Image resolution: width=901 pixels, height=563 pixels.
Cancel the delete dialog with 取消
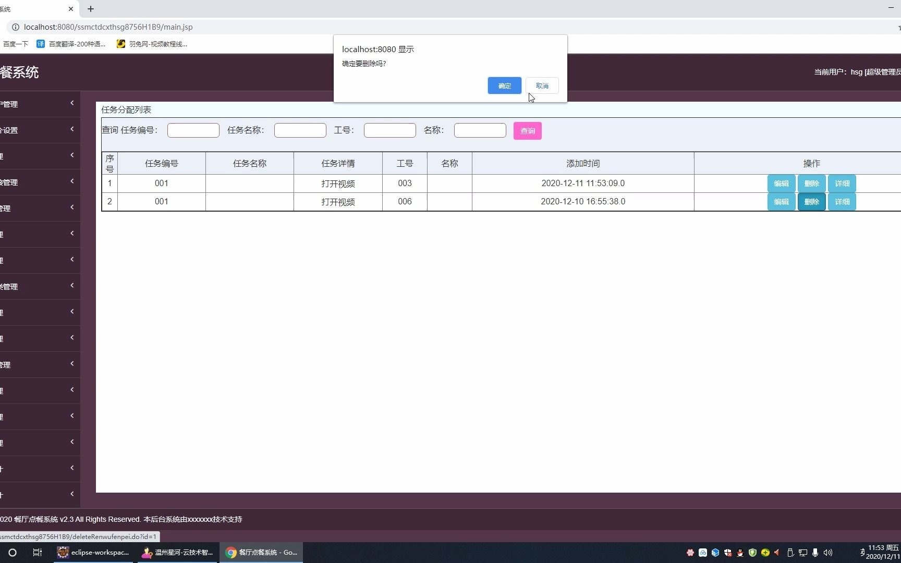tap(542, 85)
